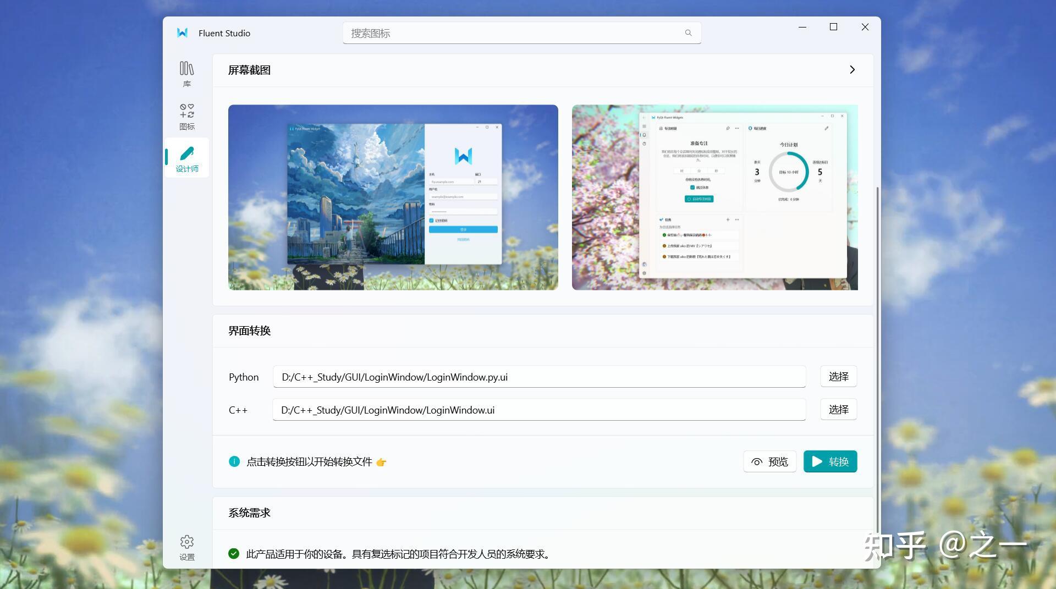The height and width of the screenshot is (589, 1056).
Task: Select the 图标 icons panel in sidebar
Action: coord(186,115)
